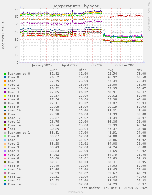
Task: Click Package id 0 average value 52.54
Action: coord(112,74)
